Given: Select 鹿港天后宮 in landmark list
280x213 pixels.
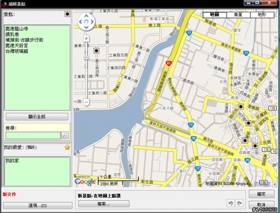Looking at the screenshot, I should [17, 45].
